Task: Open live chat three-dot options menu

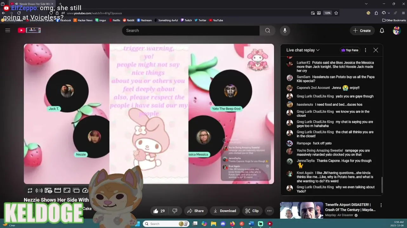Action: point(365,50)
